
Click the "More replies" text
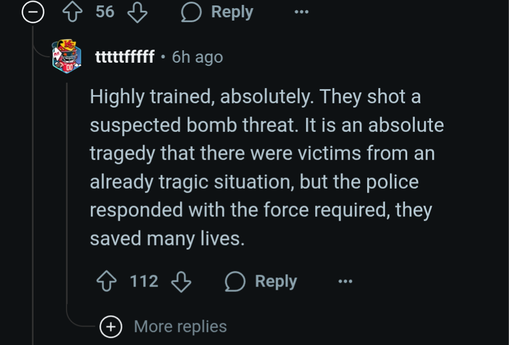(x=180, y=326)
